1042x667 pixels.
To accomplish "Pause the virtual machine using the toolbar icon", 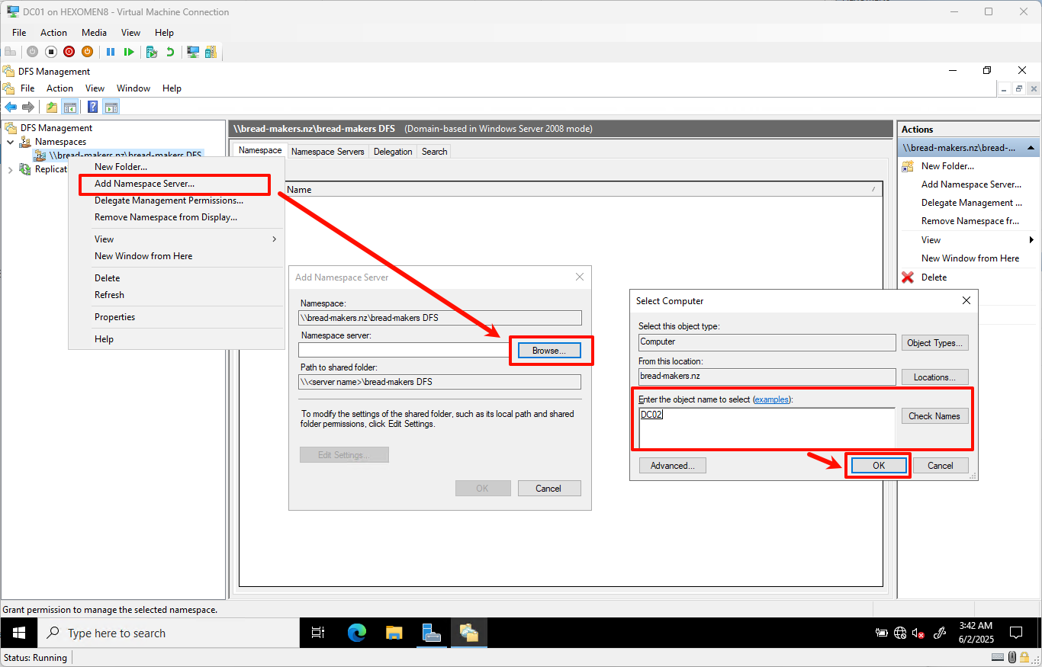I will [x=111, y=51].
